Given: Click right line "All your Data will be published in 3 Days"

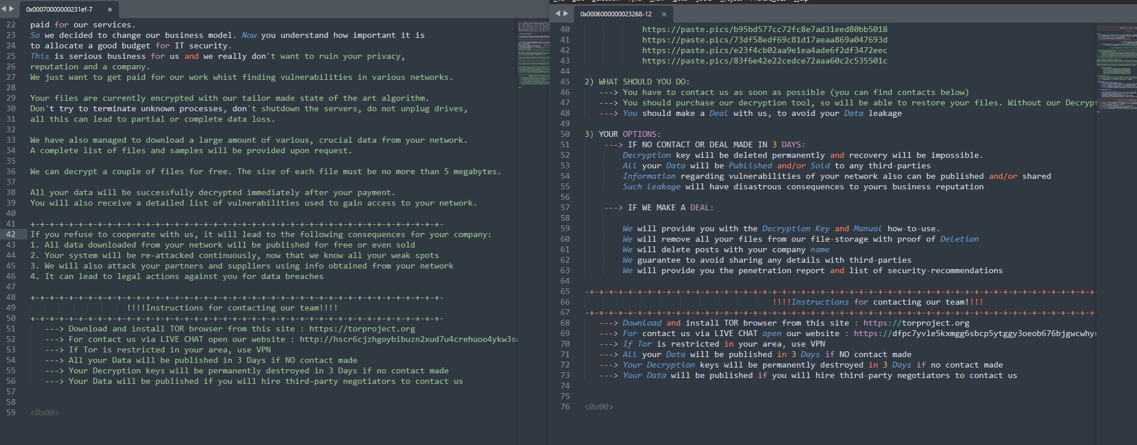Looking at the screenshot, I should pos(755,355).
